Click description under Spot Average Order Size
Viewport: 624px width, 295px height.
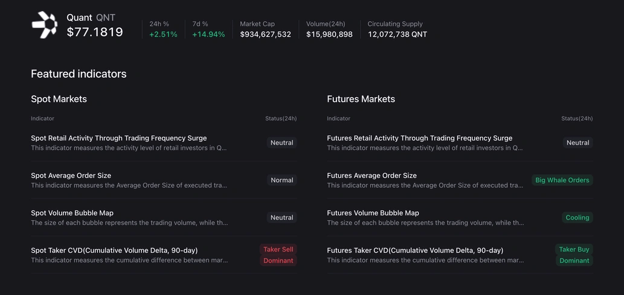[x=129, y=186]
